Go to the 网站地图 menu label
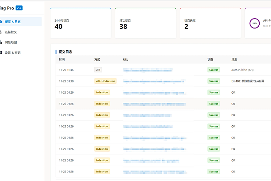Image resolution: width=271 pixels, height=181 pixels. (11, 42)
